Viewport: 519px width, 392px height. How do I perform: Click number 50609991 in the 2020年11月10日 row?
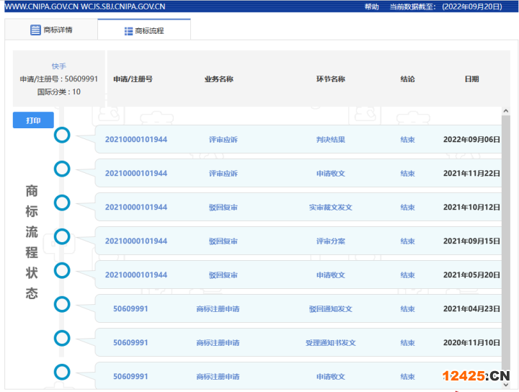(x=130, y=343)
